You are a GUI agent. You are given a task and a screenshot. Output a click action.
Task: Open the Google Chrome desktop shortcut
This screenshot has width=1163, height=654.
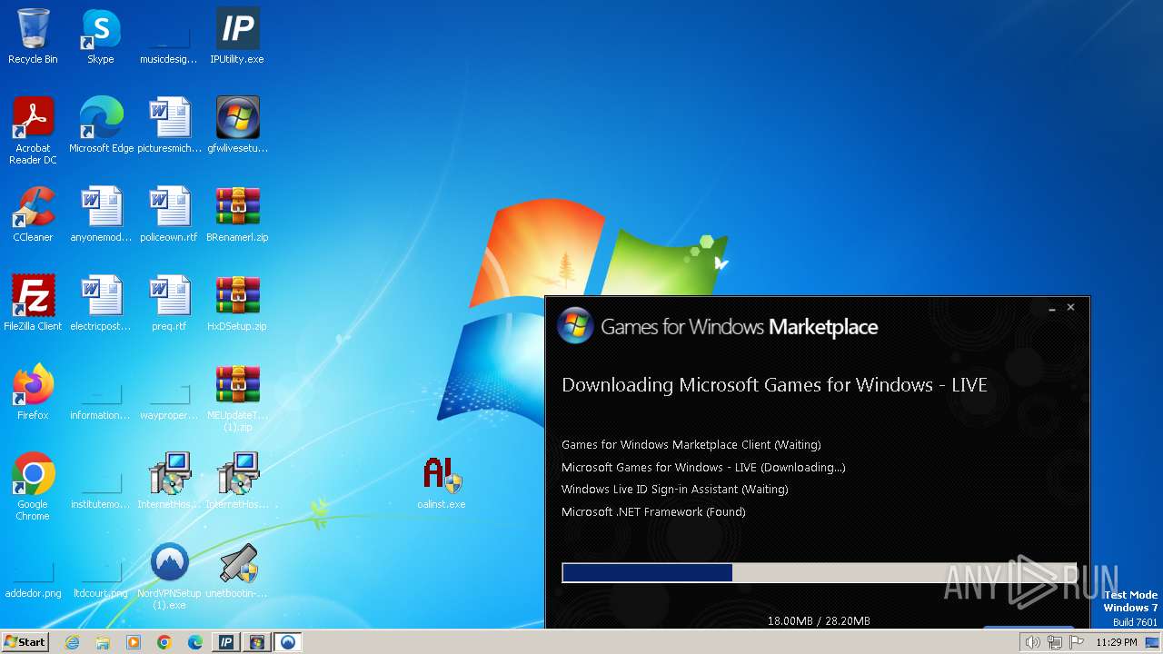[x=33, y=487]
